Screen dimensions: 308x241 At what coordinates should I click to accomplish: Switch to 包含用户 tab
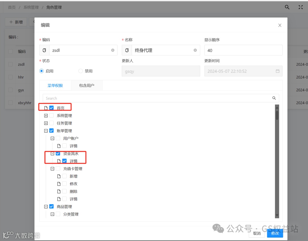(x=87, y=86)
